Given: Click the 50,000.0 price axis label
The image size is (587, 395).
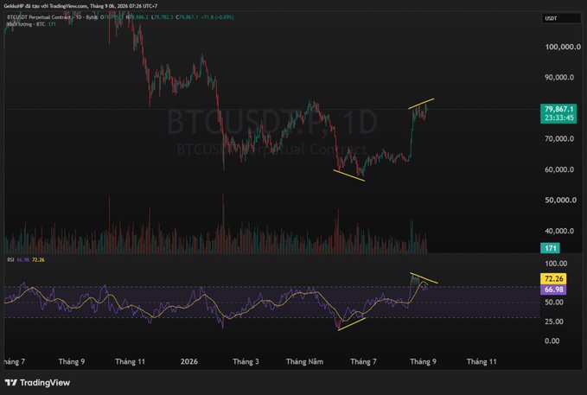Looking at the screenshot, I should tap(560, 200).
